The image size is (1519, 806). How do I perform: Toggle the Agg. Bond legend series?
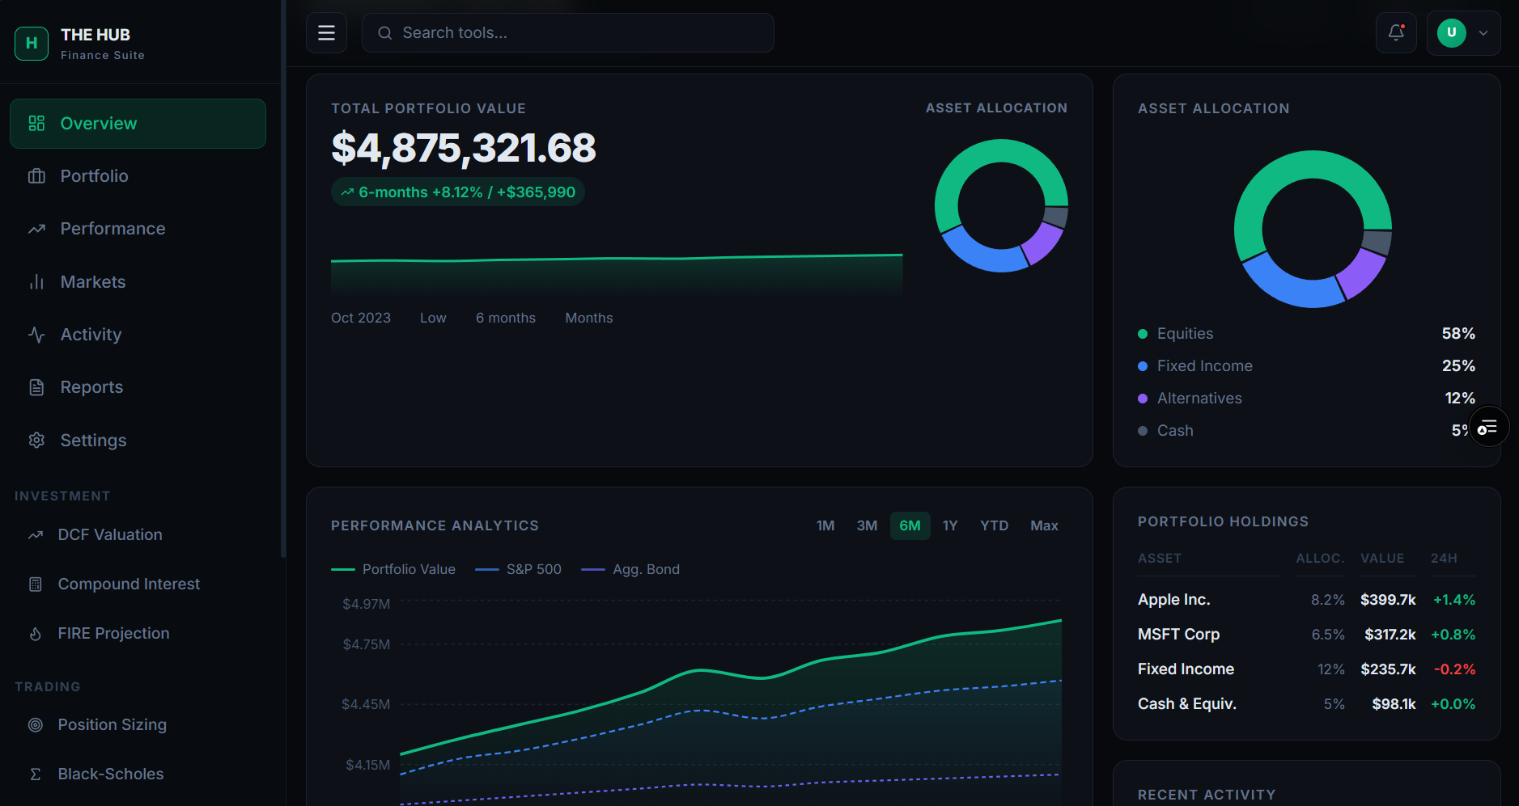coord(631,570)
